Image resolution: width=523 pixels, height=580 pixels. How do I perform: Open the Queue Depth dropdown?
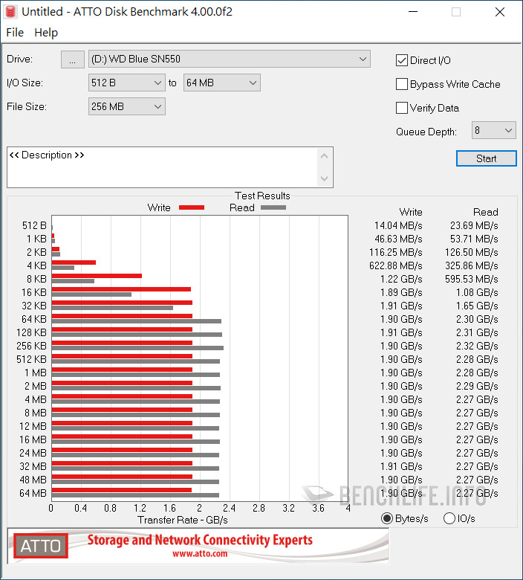click(x=493, y=131)
